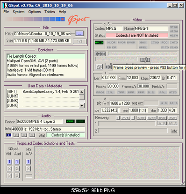Open the info link in Resizing

tap(174, 131)
